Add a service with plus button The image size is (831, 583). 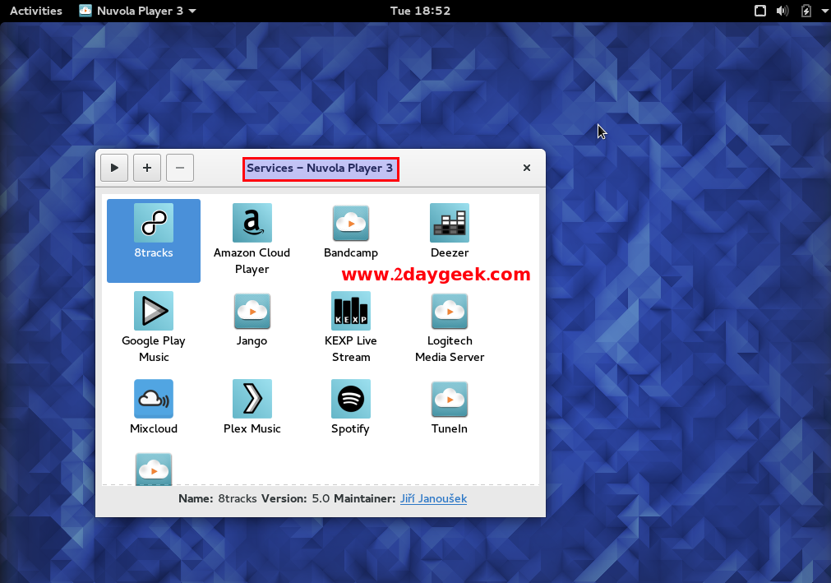tap(147, 168)
